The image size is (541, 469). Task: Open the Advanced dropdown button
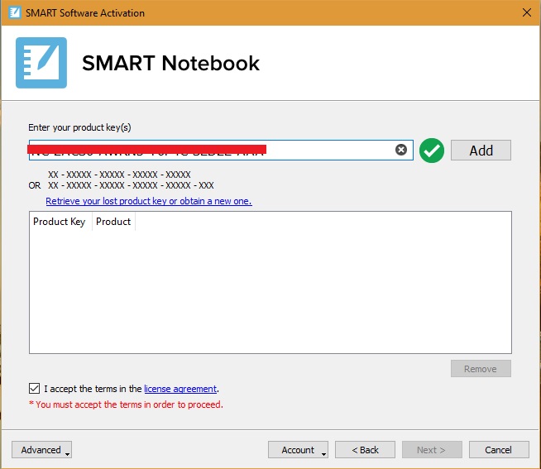[x=41, y=450]
